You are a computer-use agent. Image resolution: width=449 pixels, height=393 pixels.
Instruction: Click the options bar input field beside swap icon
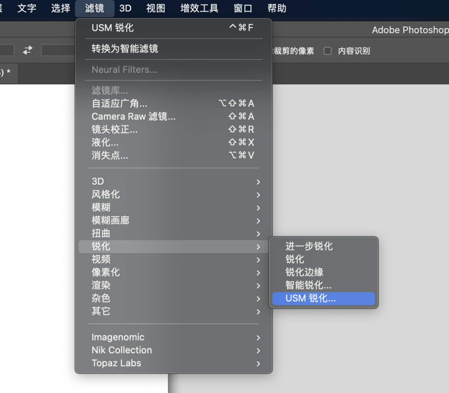[58, 50]
